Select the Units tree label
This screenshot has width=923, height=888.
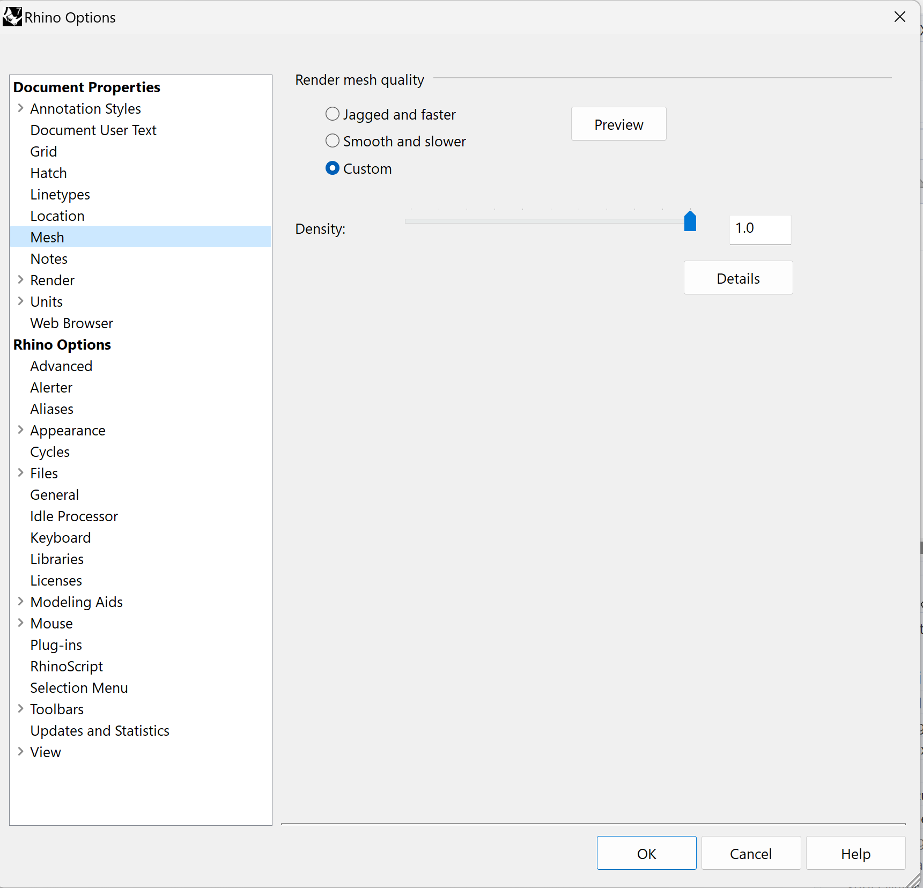[47, 302]
